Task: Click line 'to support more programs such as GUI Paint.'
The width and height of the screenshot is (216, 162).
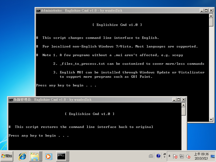Action: (106, 77)
